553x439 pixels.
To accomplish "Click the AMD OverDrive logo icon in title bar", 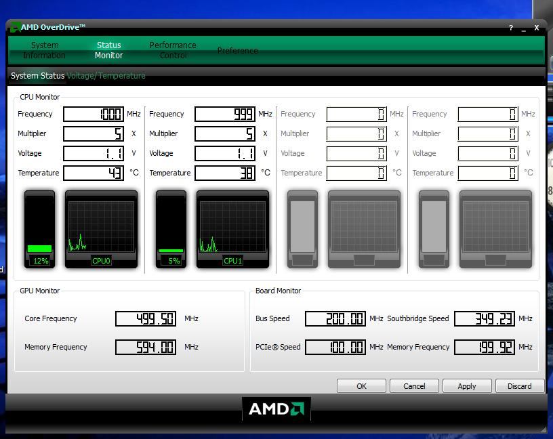I will [15, 27].
